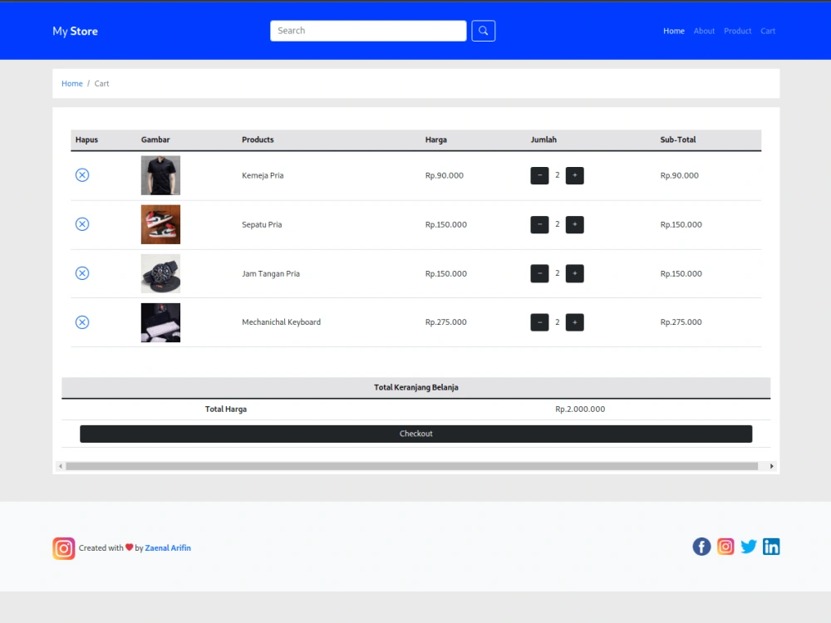
Task: Click the Harga column header
Action: point(435,140)
